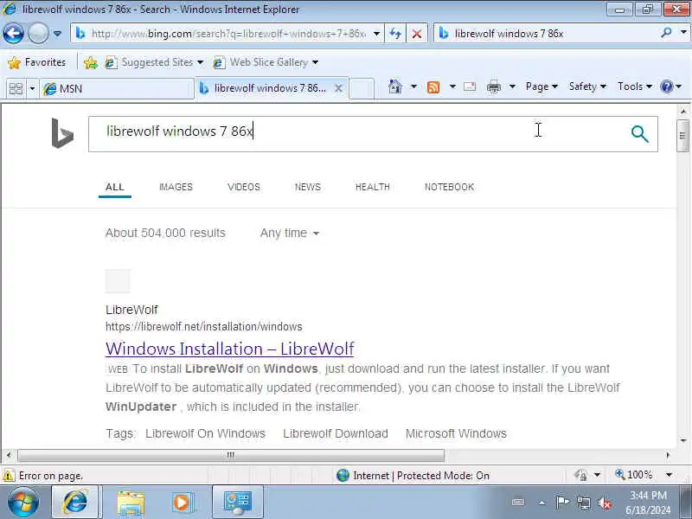Refresh the page with the Refresh icon

coord(395,34)
